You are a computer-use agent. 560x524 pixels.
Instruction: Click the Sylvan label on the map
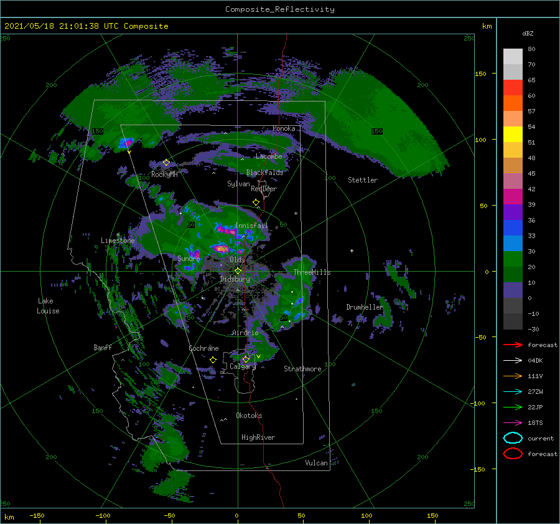tap(238, 184)
